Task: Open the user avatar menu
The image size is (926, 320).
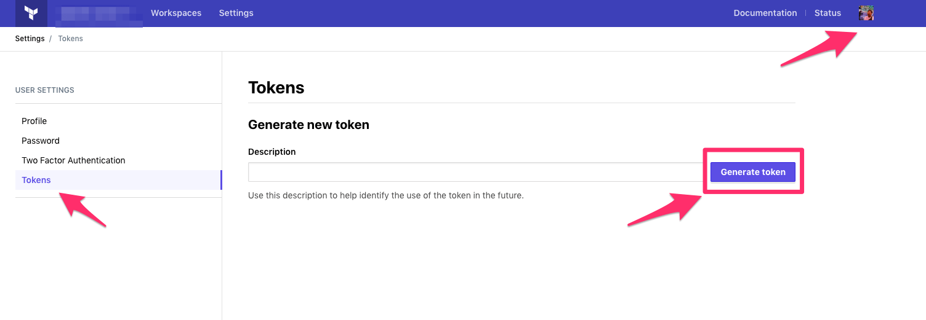Action: [x=866, y=13]
